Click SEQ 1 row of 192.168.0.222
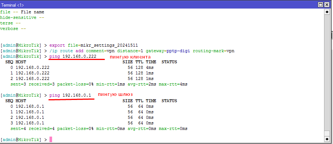Screen dimensions: 333x144 pyautogui.click(x=82, y=73)
